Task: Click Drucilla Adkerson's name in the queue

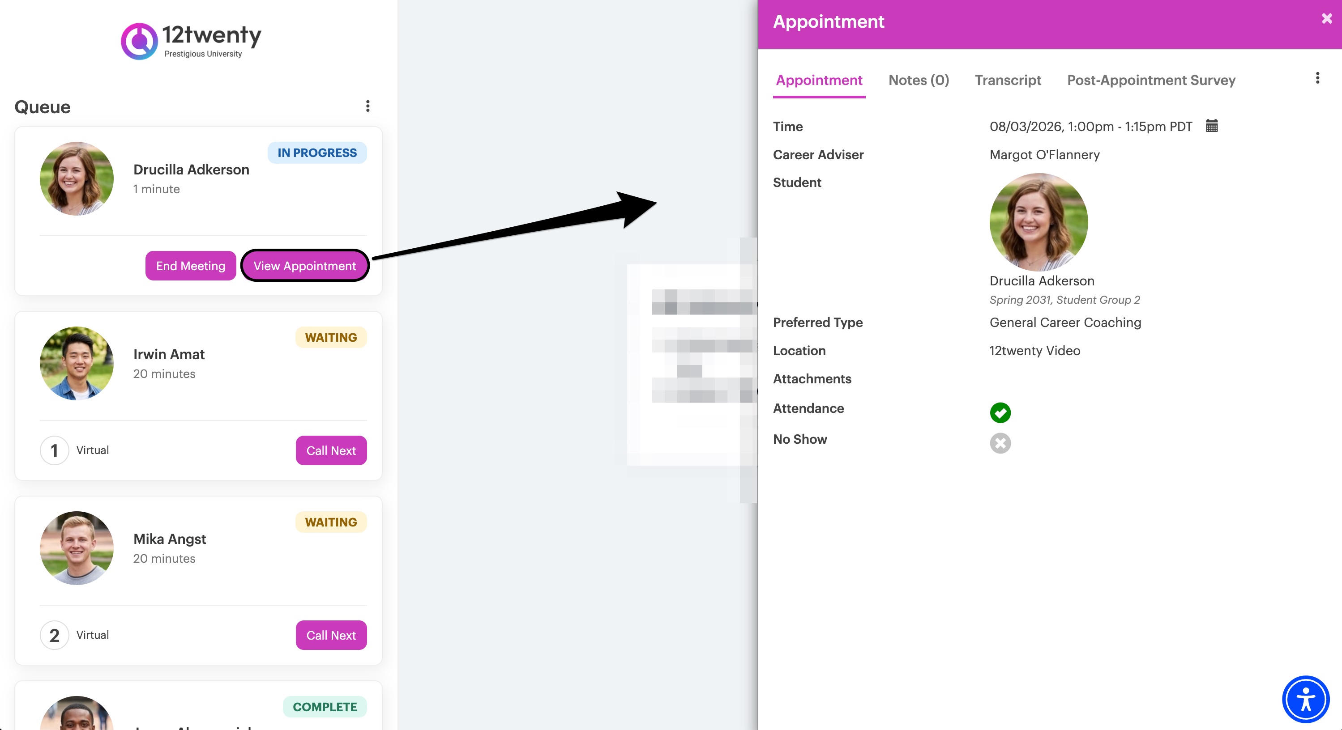Action: (x=191, y=170)
